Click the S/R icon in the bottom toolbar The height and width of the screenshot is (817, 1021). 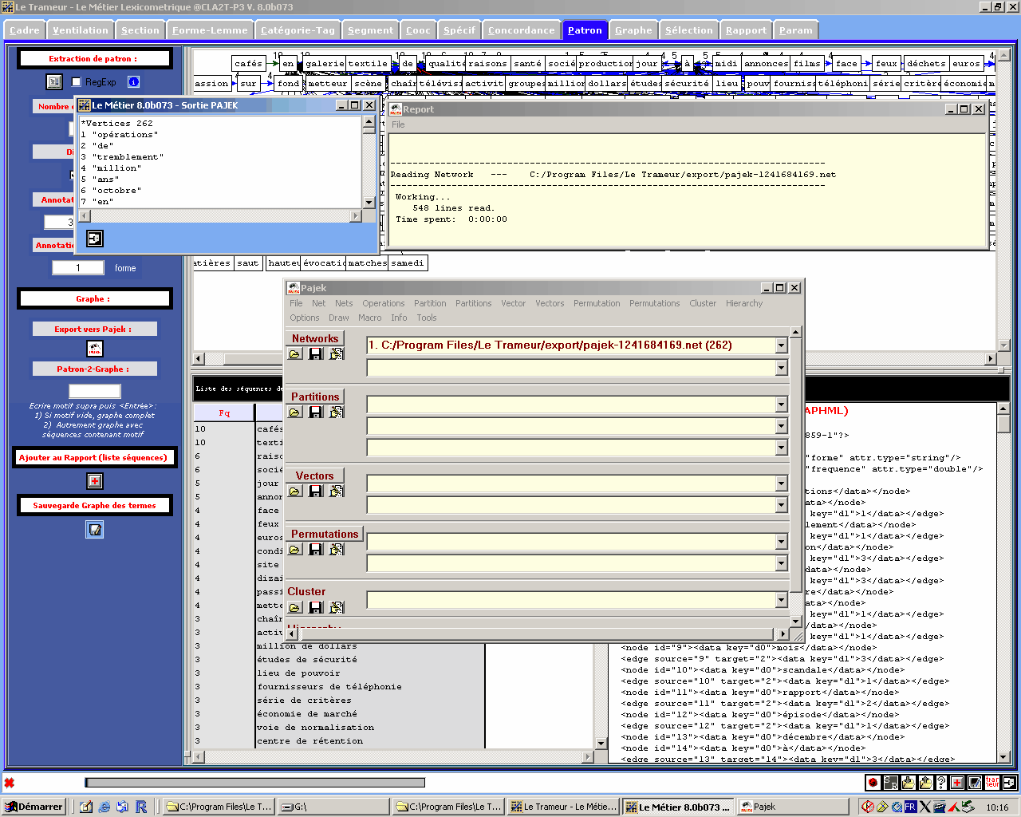890,783
